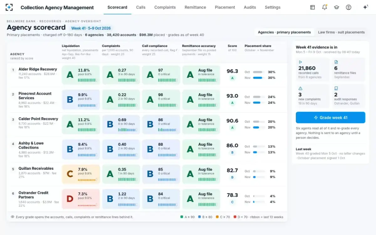Open Ashby & Lowe call compliance grade 88

[x=161, y=149]
